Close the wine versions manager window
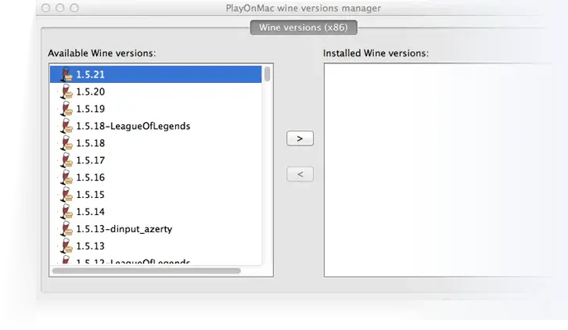This screenshot has width=568, height=330. (x=45, y=8)
